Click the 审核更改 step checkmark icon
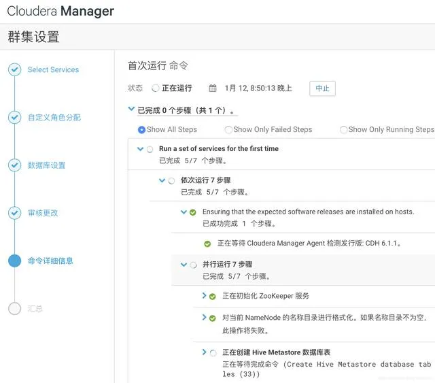 (x=14, y=213)
